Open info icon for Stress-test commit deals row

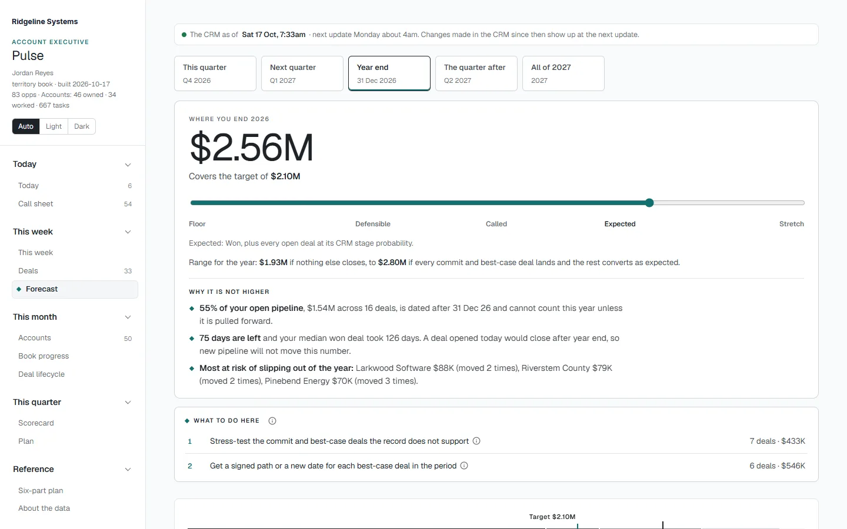coord(476,441)
